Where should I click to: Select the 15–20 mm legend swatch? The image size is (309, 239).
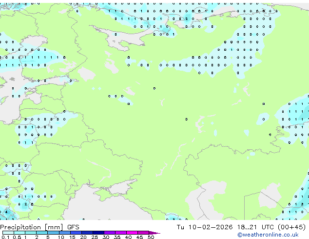tap(76, 233)
